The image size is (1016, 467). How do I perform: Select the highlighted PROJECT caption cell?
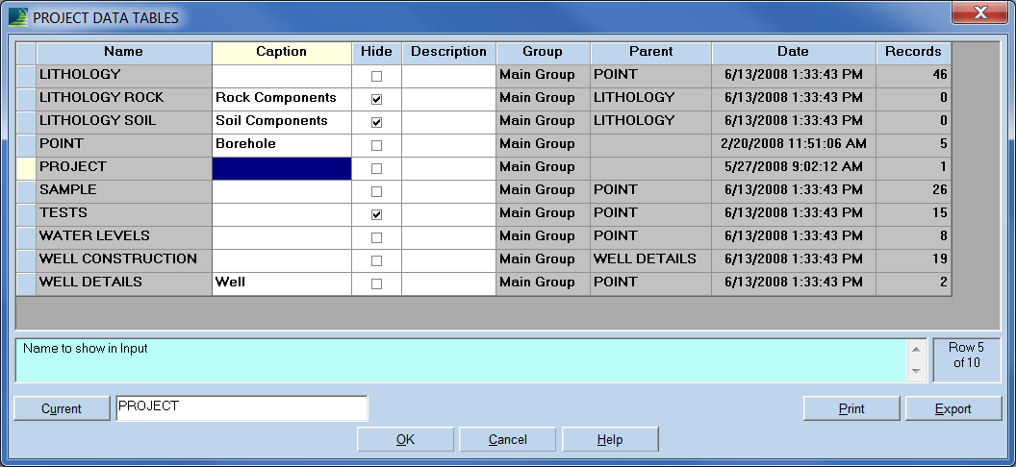(282, 168)
